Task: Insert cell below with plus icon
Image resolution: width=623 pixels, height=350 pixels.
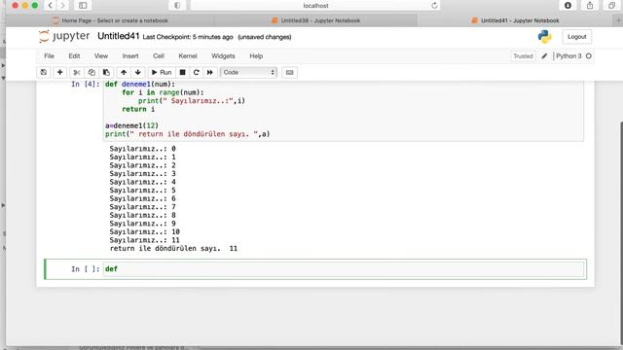Action: 60,72
